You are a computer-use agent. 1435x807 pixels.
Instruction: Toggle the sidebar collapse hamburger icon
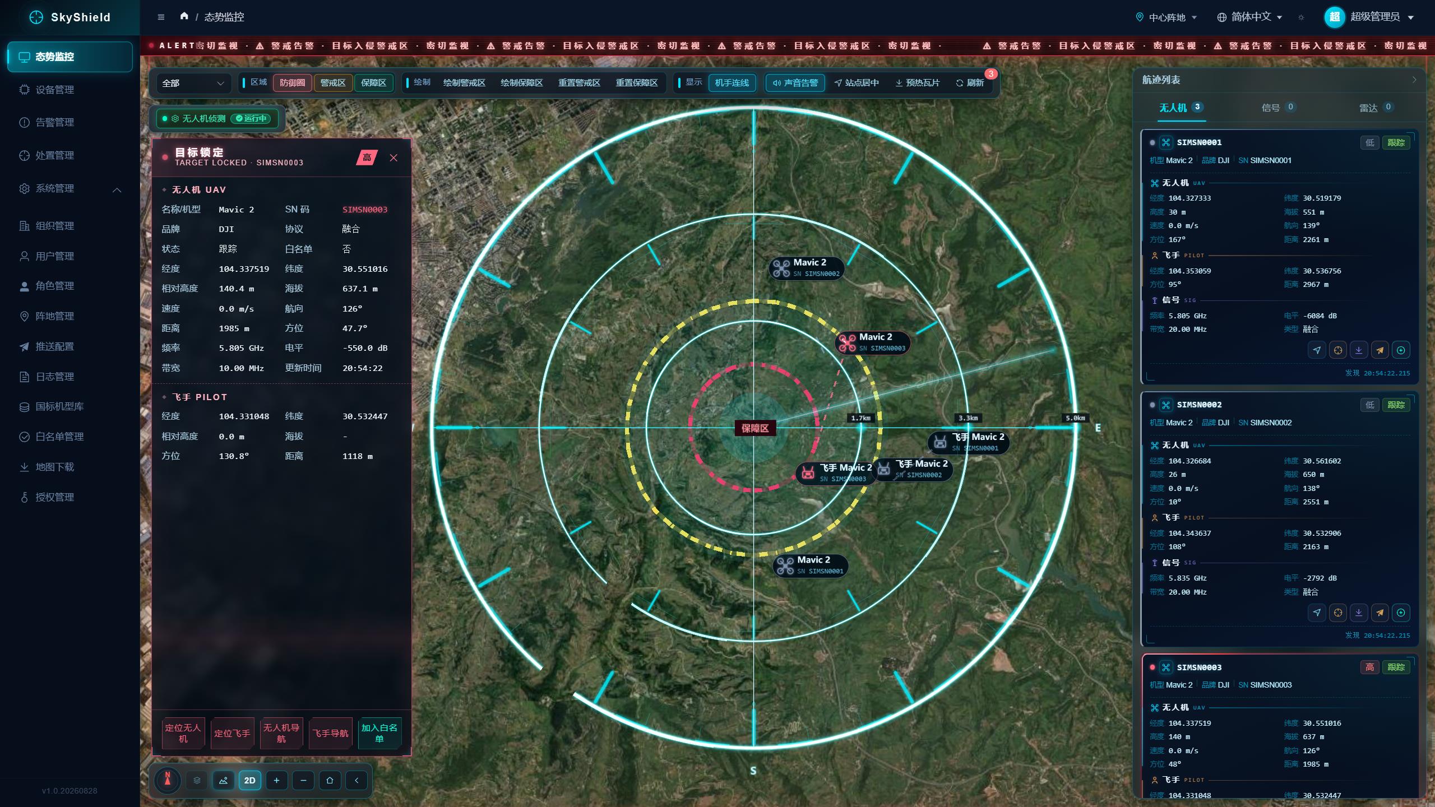point(161,17)
